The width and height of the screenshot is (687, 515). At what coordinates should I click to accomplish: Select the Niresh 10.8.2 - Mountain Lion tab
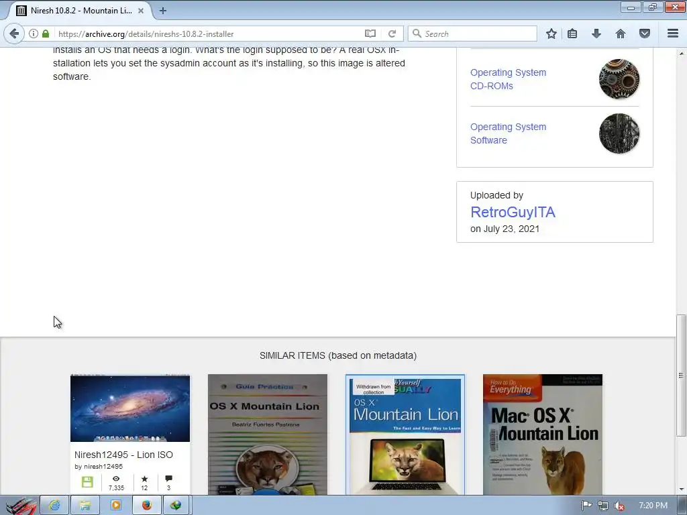pyautogui.click(x=81, y=11)
